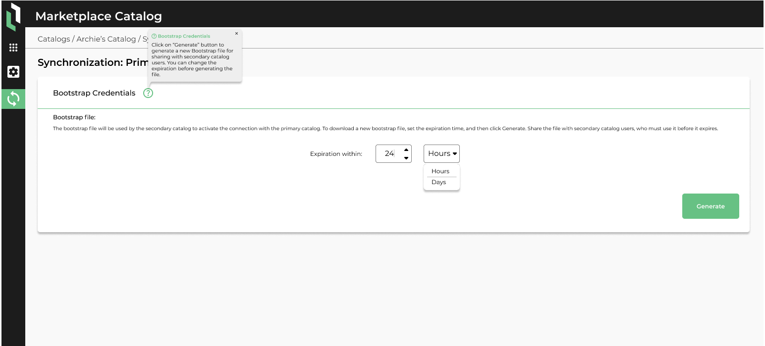Viewport: 765px width, 346px height.
Task: Click the green app logo icon
Action: [13, 17]
